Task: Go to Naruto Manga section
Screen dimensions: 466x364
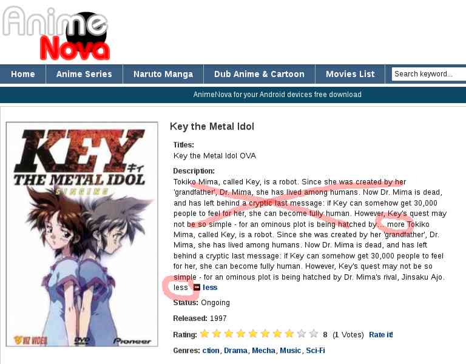Action: pos(163,74)
